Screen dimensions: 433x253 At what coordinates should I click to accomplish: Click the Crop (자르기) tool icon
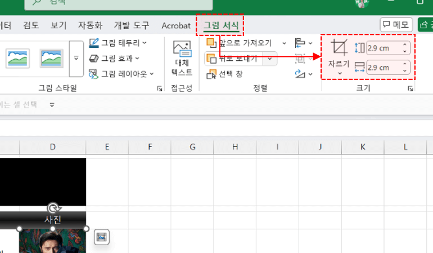(x=339, y=48)
